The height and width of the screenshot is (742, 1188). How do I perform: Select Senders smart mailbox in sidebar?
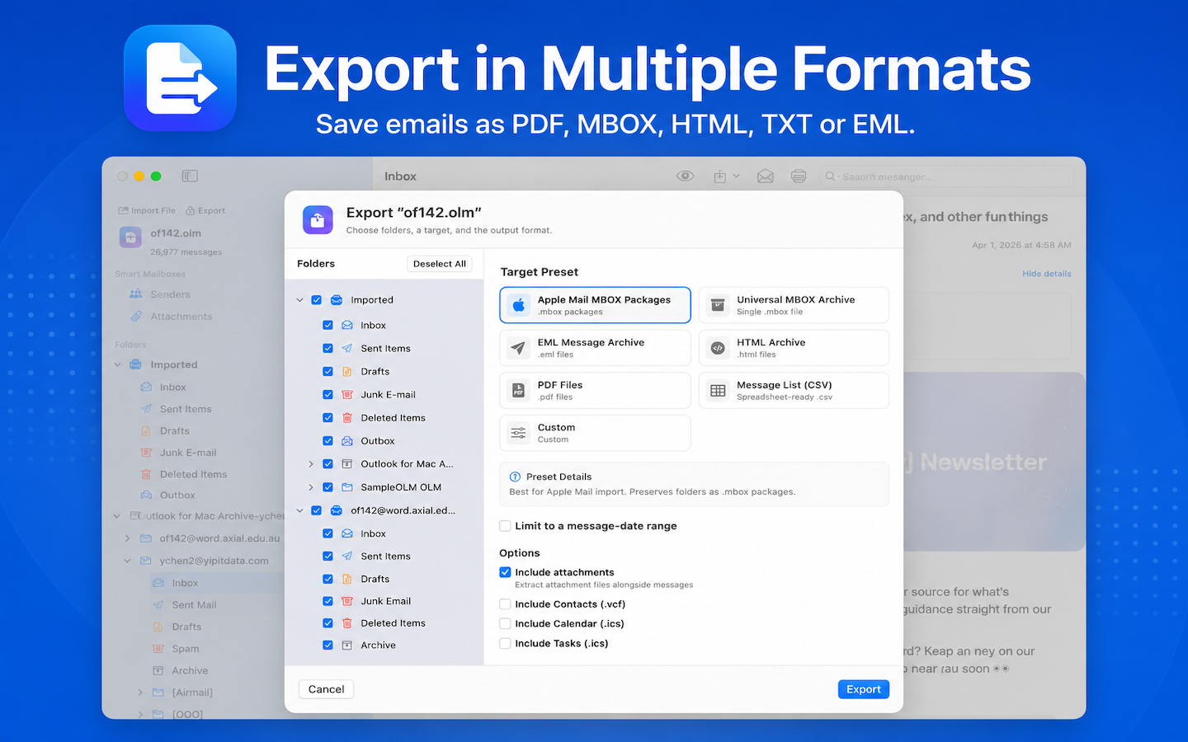(170, 294)
